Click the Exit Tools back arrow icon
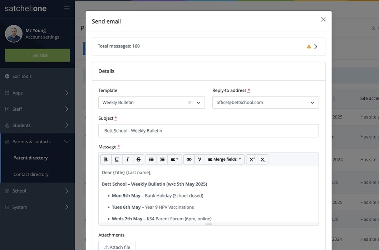 [7, 76]
